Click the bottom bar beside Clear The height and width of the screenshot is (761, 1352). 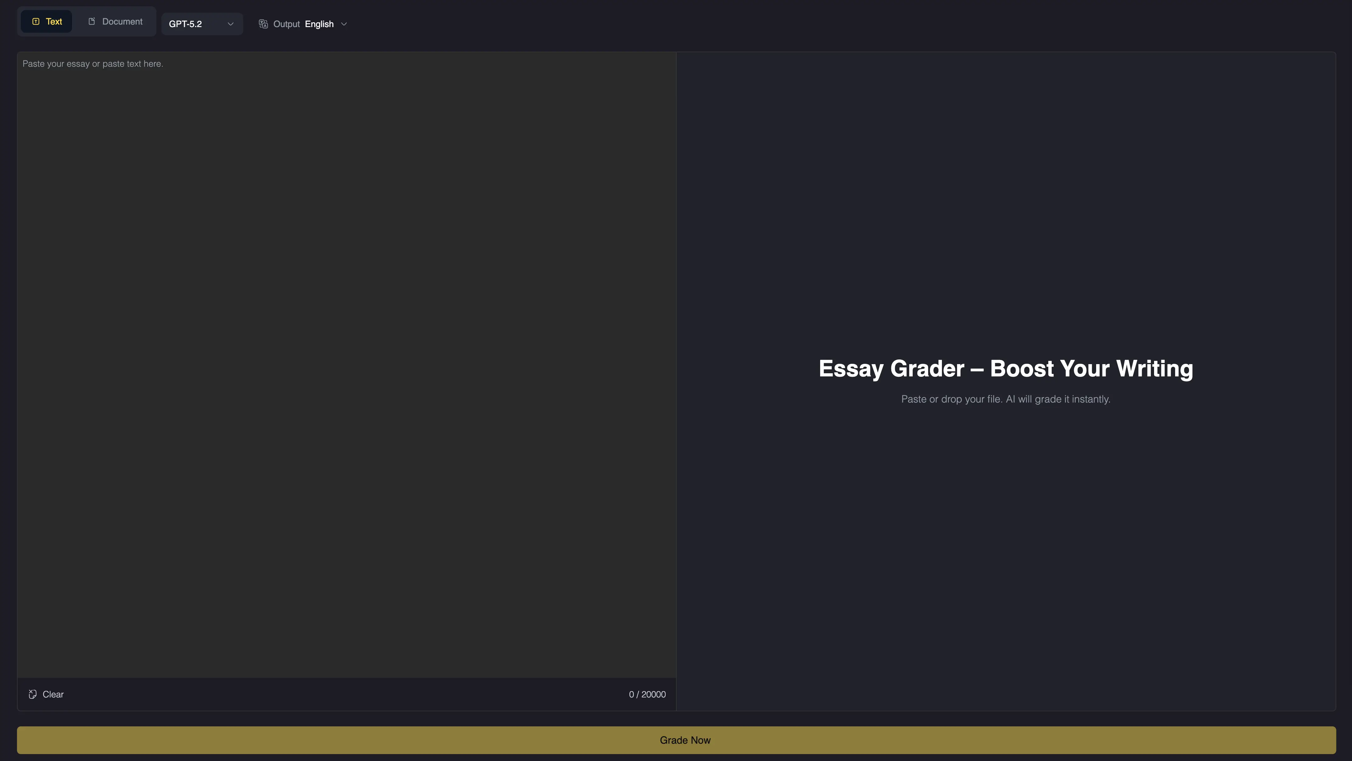coord(346,694)
